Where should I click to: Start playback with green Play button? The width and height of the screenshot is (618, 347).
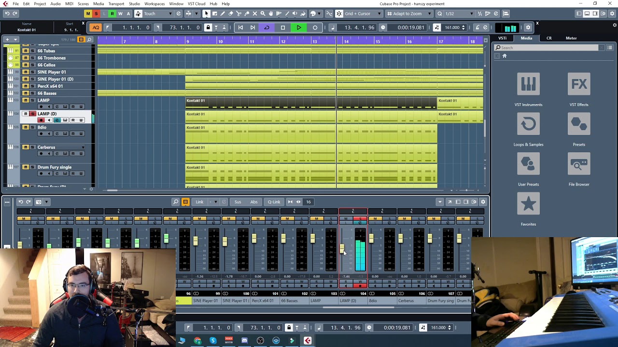[299, 27]
